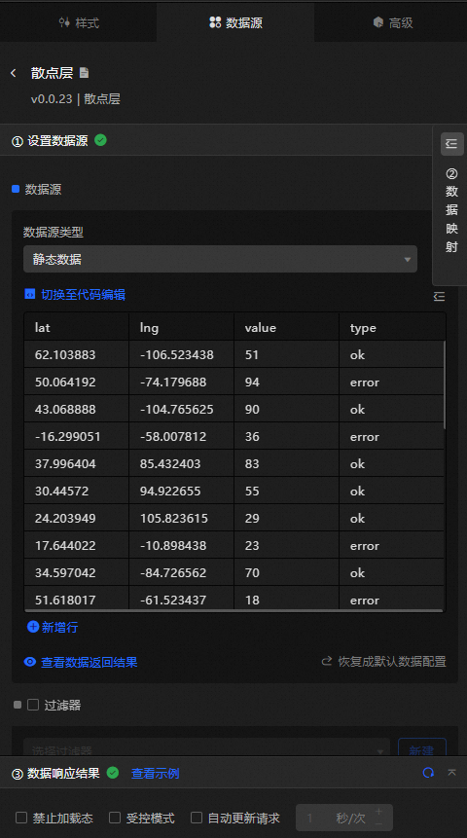Select the cell -16.299051
This screenshot has width=467, height=838.
77,436
